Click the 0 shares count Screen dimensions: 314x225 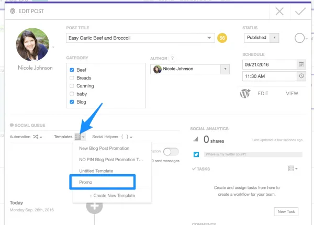pyautogui.click(x=214, y=140)
